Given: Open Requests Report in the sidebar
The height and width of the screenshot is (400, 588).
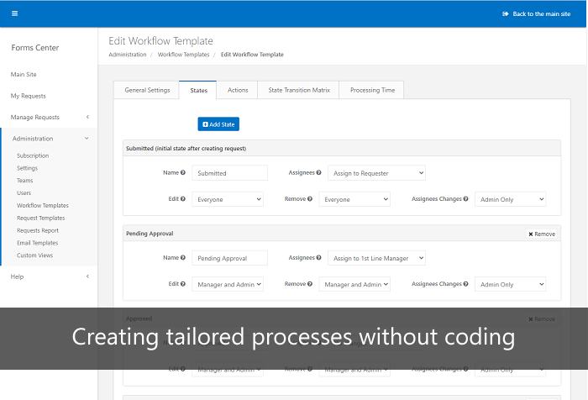Looking at the screenshot, I should coord(38,230).
